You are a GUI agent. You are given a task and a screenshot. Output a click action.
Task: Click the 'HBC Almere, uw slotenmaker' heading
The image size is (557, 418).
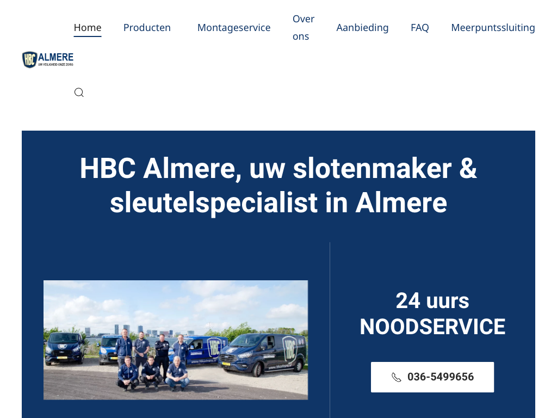click(278, 168)
